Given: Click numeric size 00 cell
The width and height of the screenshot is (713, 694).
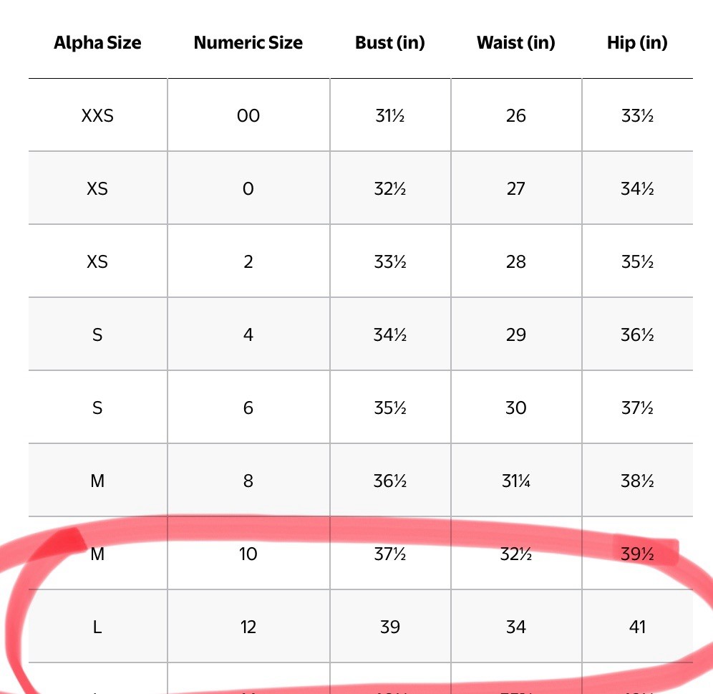Looking at the screenshot, I should 248,115.
